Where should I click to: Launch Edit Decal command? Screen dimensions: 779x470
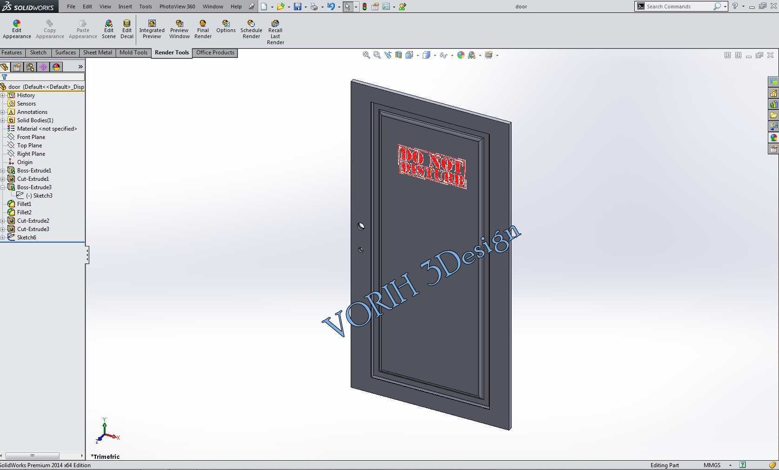127,29
